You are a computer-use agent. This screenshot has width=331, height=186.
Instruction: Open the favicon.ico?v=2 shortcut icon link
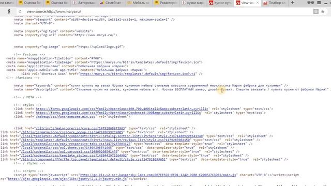pos(138,74)
